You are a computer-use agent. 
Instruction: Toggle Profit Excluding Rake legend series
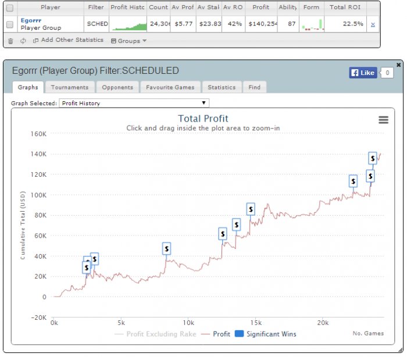155,334
